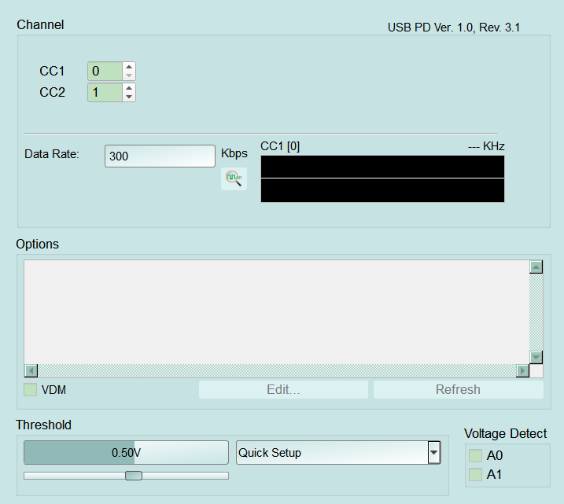The width and height of the screenshot is (564, 504).
Task: Decrement CC2 channel with down arrow
Action: (x=129, y=97)
